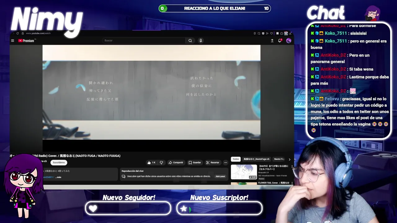
Task: Click the chat bubble icon in Reproducción del chat
Action: [123, 176]
